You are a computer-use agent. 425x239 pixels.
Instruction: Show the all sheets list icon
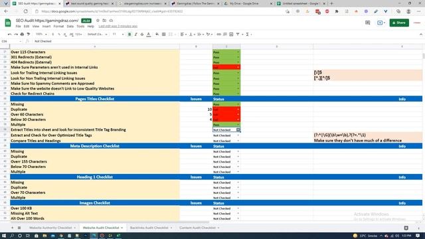(19, 228)
